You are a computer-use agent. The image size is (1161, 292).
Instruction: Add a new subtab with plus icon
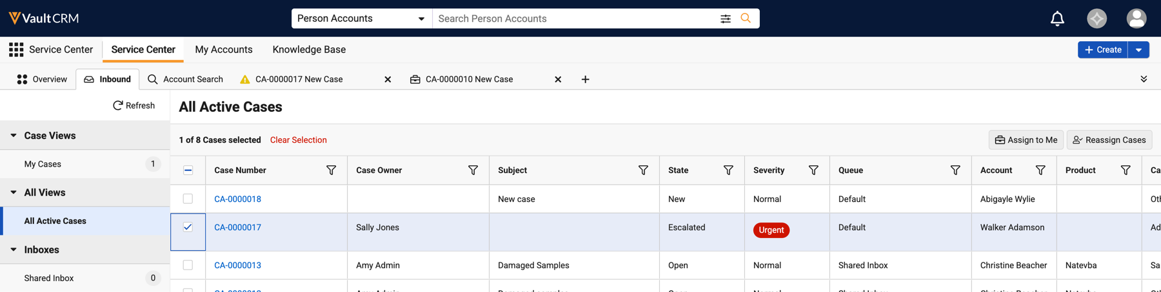585,79
